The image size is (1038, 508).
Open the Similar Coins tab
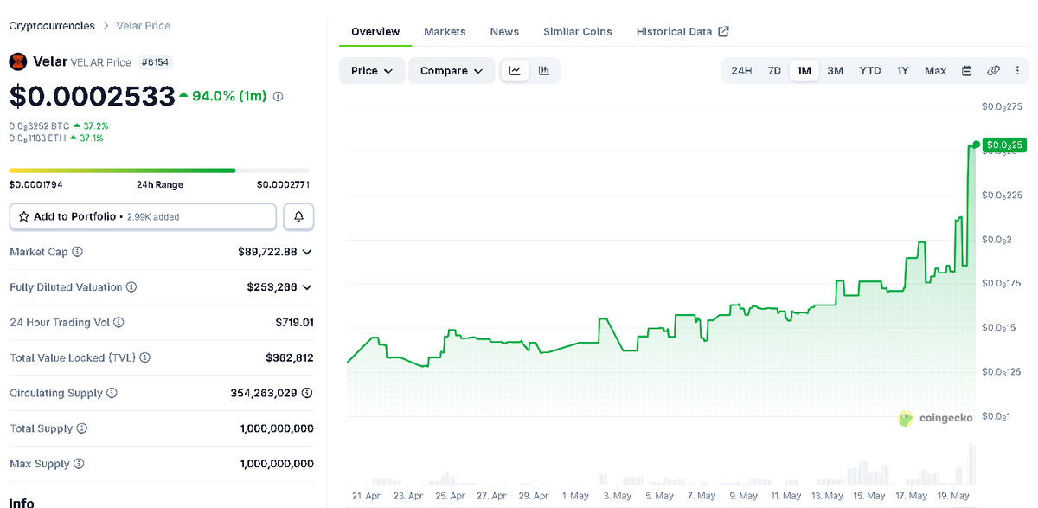(578, 31)
